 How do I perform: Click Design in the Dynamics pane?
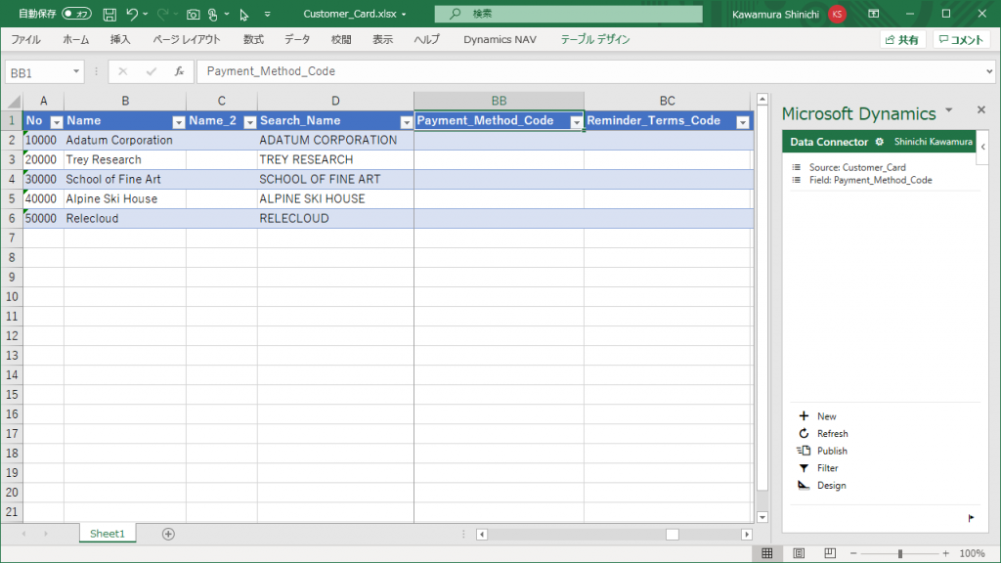821,485
